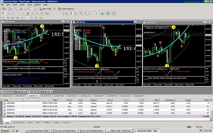Open the Templates dropdown

pyautogui.click(x=114, y=13)
